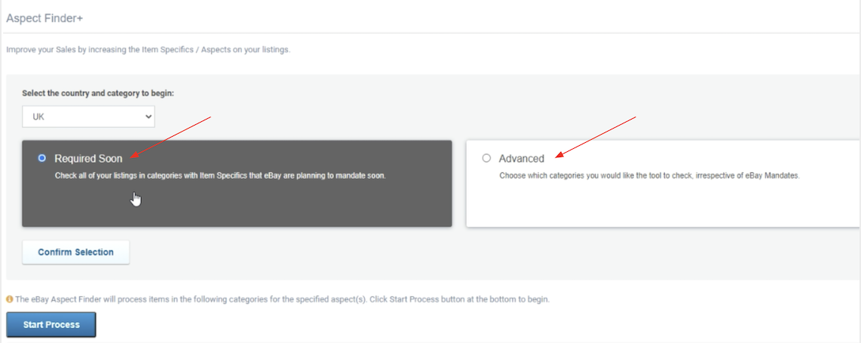Click the 'Click Start Process button' instruction text
Screen dimensions: 861x343
point(459,299)
